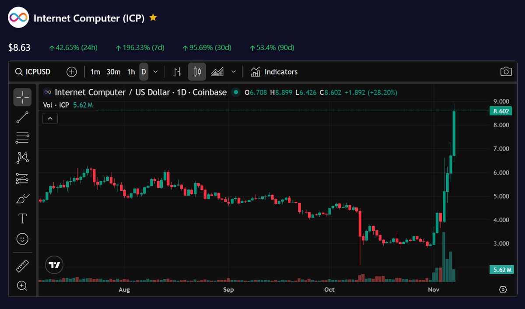Select the crosshair cursor tool
The image size is (525, 309).
(22, 97)
